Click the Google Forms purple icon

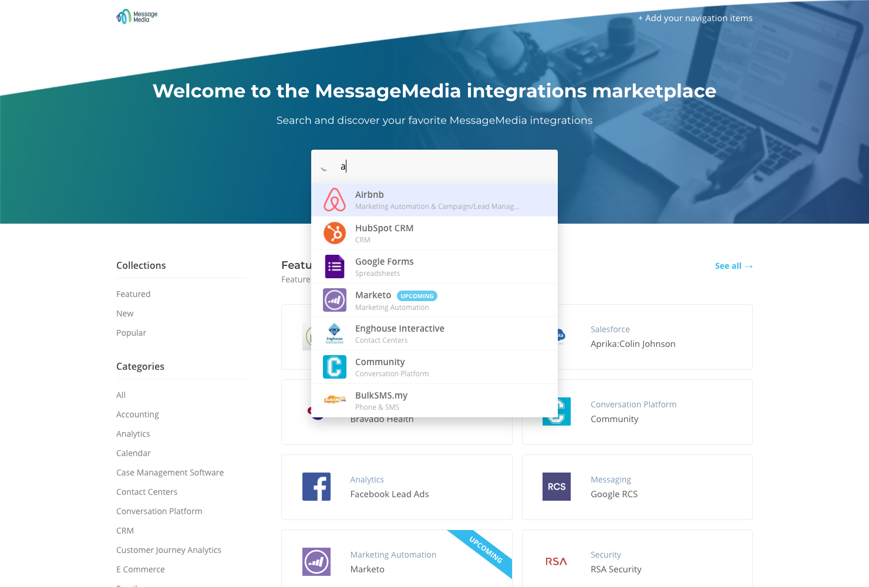[x=335, y=266]
